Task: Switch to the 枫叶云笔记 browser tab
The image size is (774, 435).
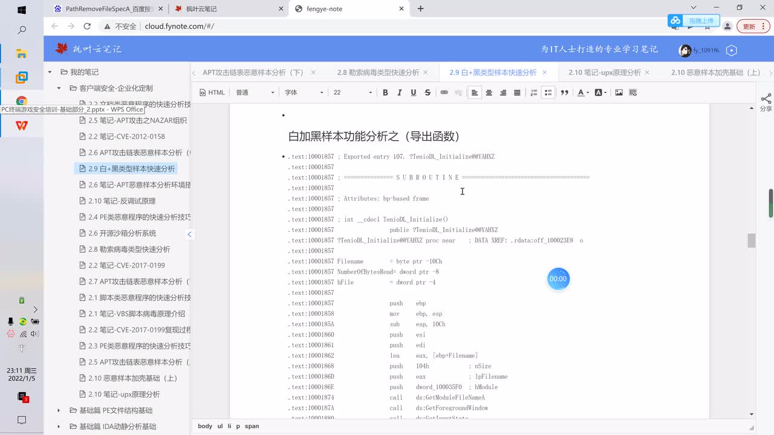Action: [227, 8]
